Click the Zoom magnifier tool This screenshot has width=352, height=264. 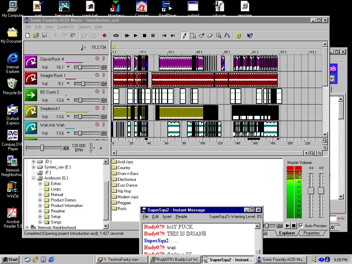click(x=219, y=35)
